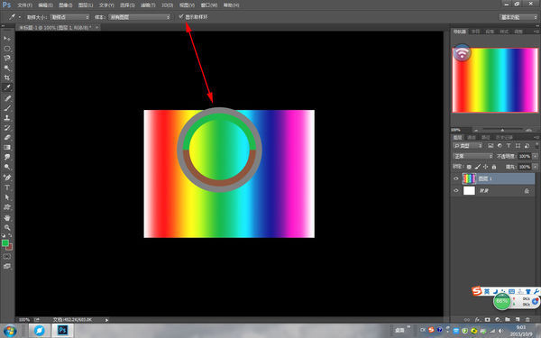Image resolution: width=541 pixels, height=338 pixels.
Task: Open the 滤镜 (Filter) menu
Action: [x=148, y=5]
